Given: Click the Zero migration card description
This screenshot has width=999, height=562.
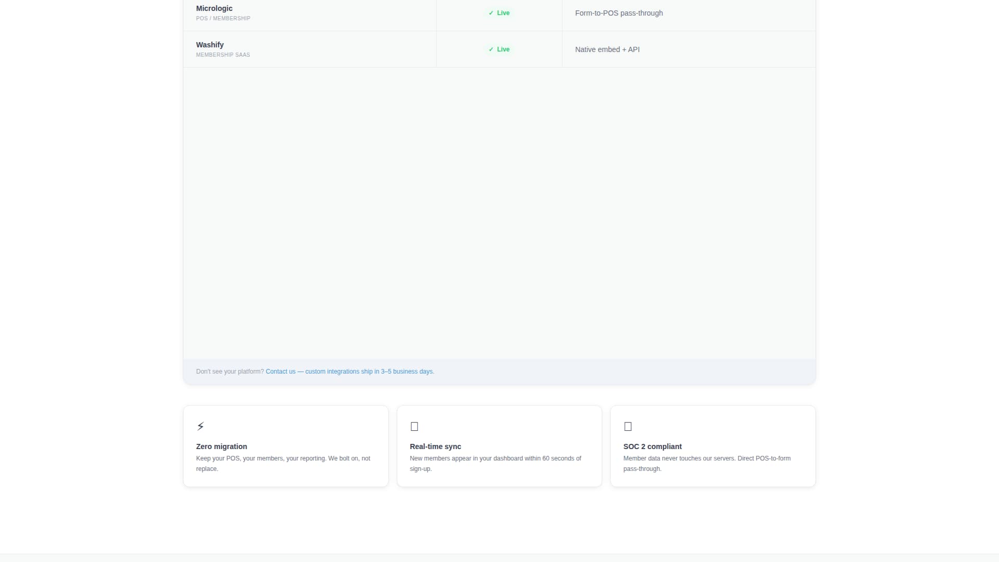Looking at the screenshot, I should coord(283,463).
